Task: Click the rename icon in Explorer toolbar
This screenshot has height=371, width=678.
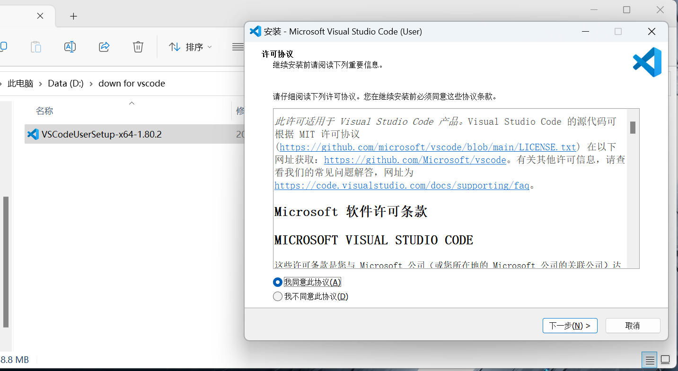Action: [70, 47]
